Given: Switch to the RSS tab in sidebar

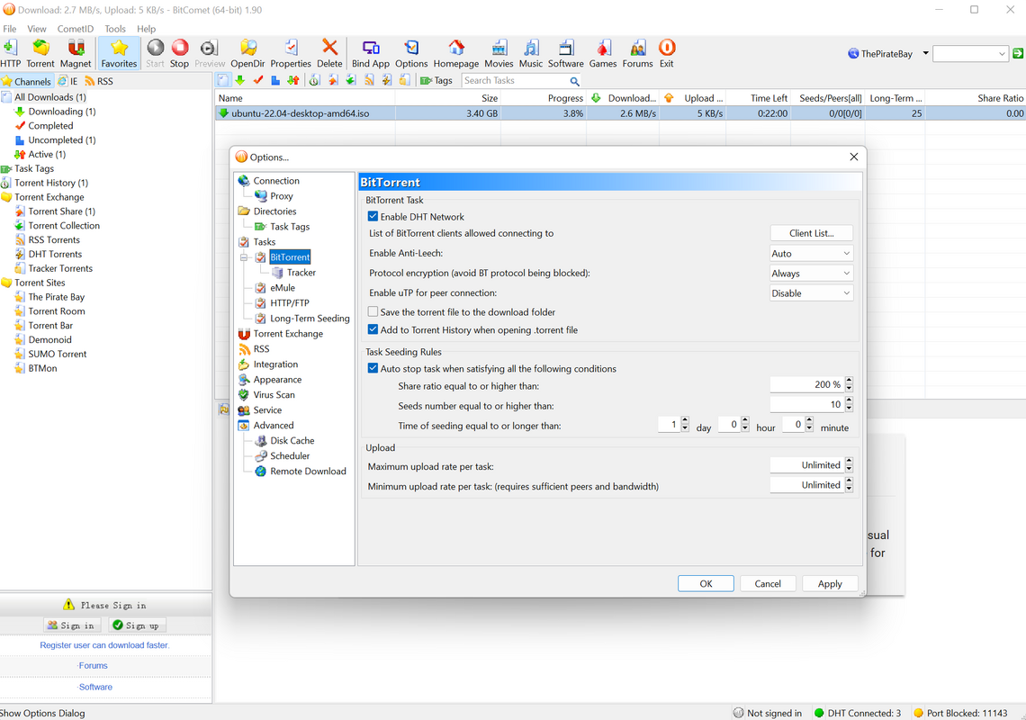Looking at the screenshot, I should coord(99,81).
